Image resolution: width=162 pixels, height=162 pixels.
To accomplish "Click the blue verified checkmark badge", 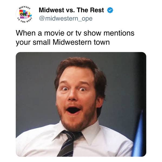I will [110, 10].
